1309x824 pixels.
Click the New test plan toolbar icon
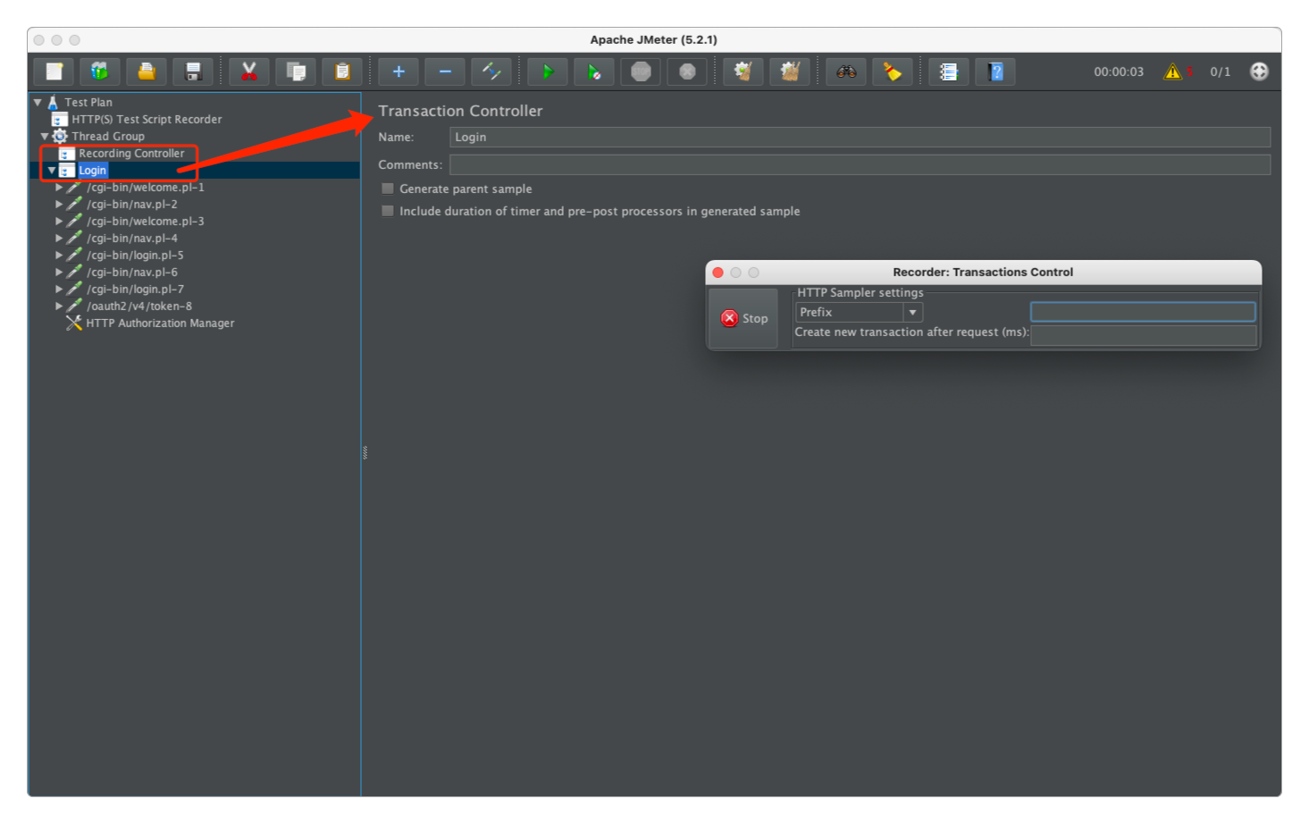pos(55,71)
